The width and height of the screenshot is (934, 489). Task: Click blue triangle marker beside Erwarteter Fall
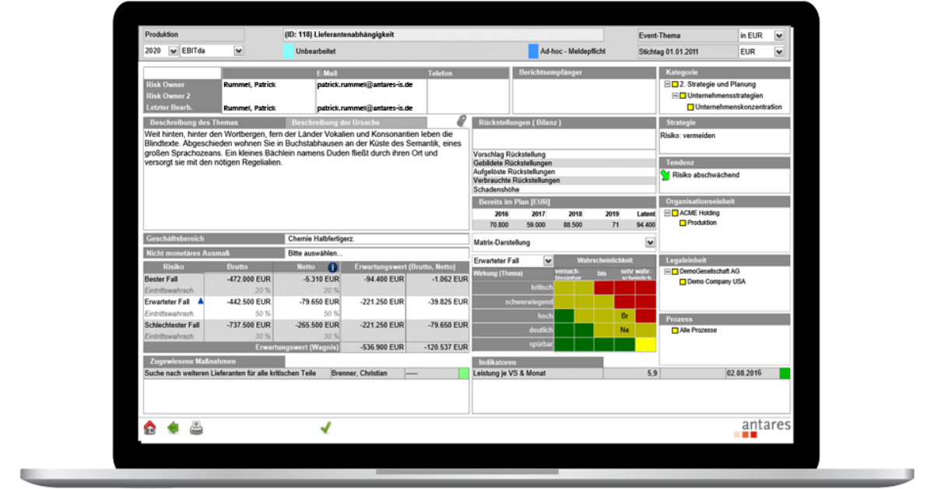pos(200,301)
